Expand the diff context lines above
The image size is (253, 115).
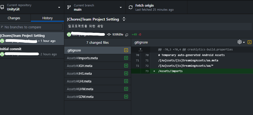pyautogui.click(x=141, y=50)
